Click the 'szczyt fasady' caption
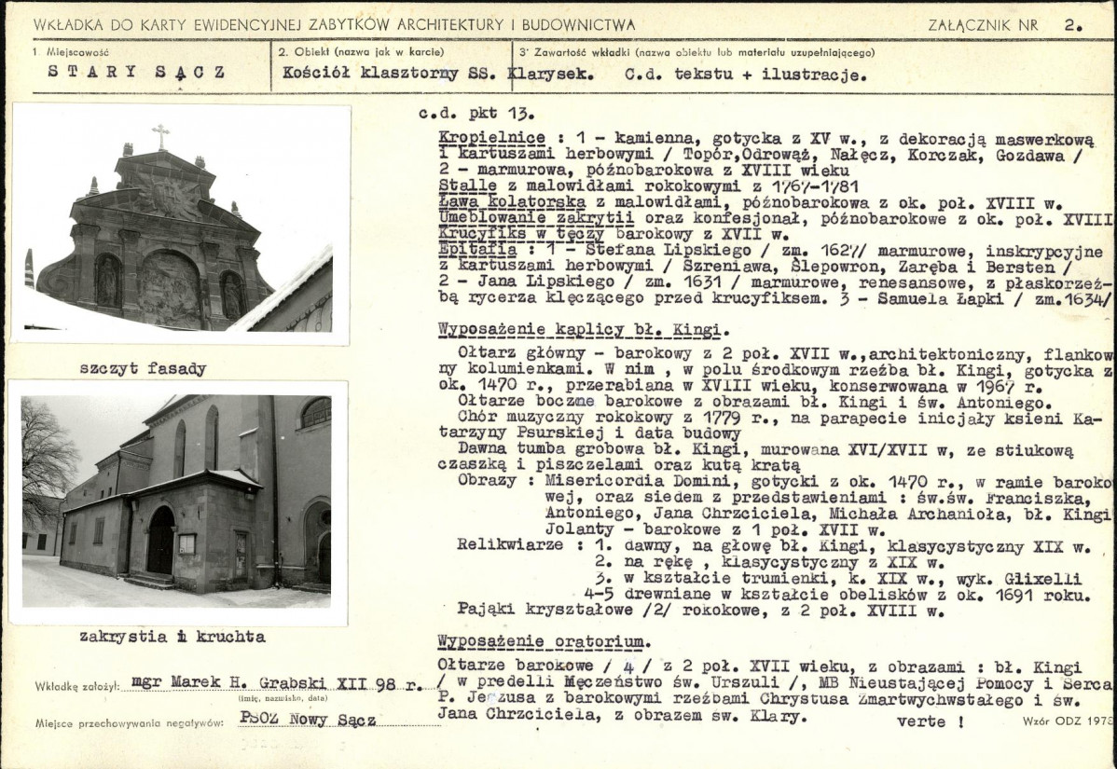Screen dimensions: 1117x769 (143, 369)
